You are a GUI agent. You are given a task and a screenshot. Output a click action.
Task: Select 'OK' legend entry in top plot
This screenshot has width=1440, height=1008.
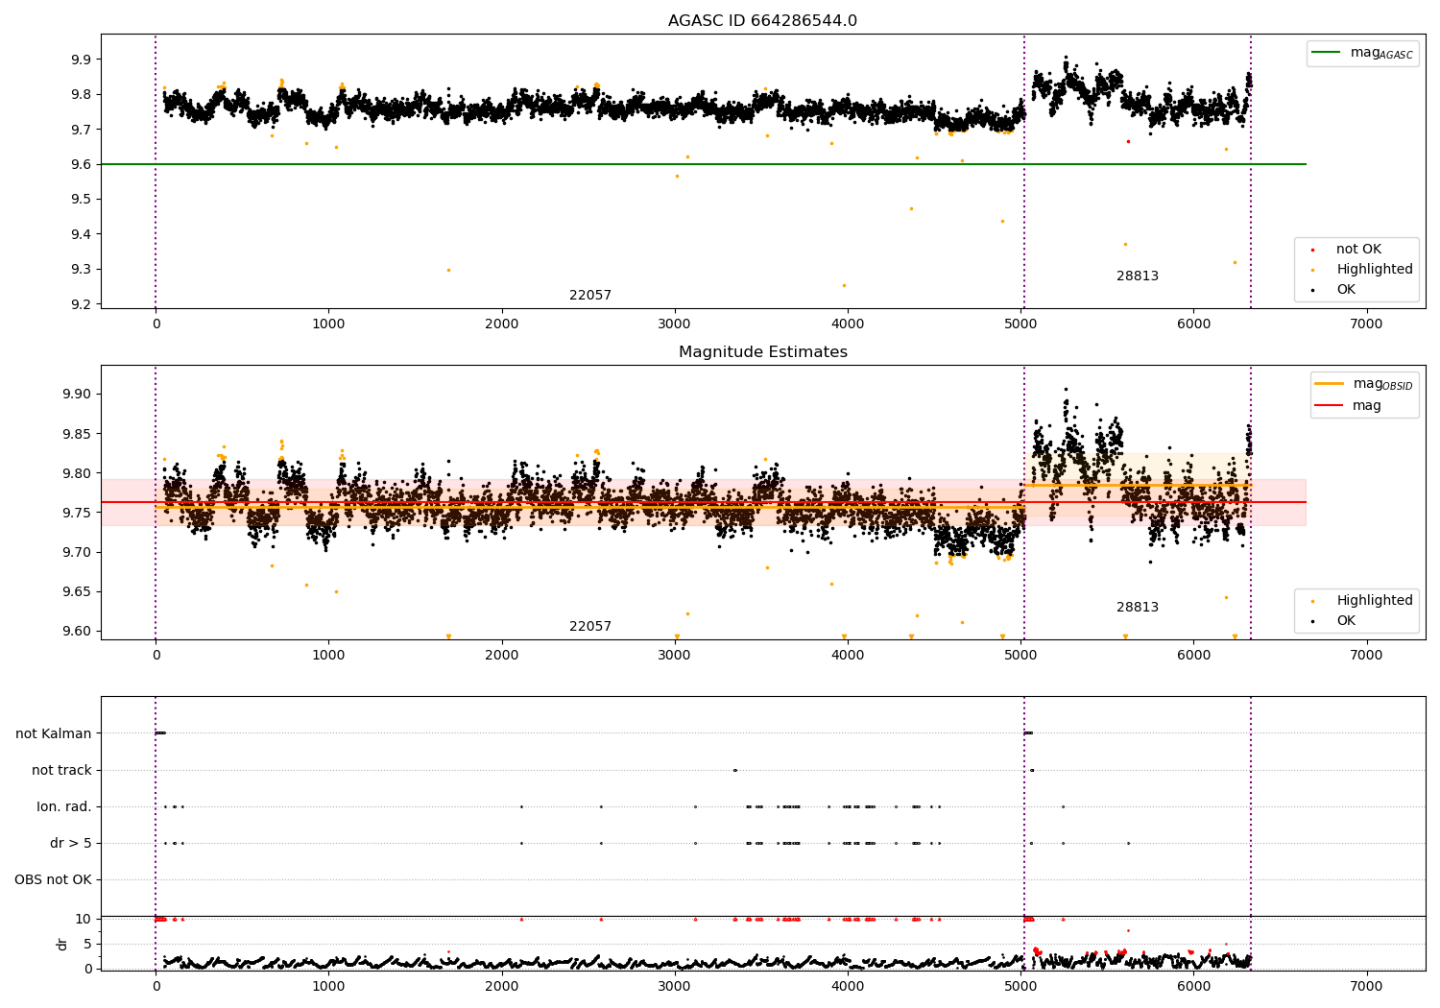coord(1346,290)
